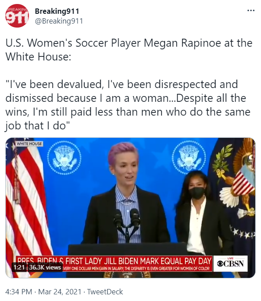
Task: Click the TweetDeck source label
Action: click(105, 292)
